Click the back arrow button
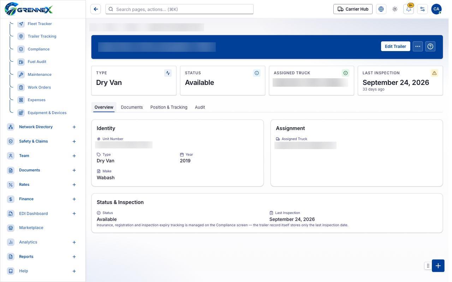Viewport: 452px width, 282px height. 96,9
